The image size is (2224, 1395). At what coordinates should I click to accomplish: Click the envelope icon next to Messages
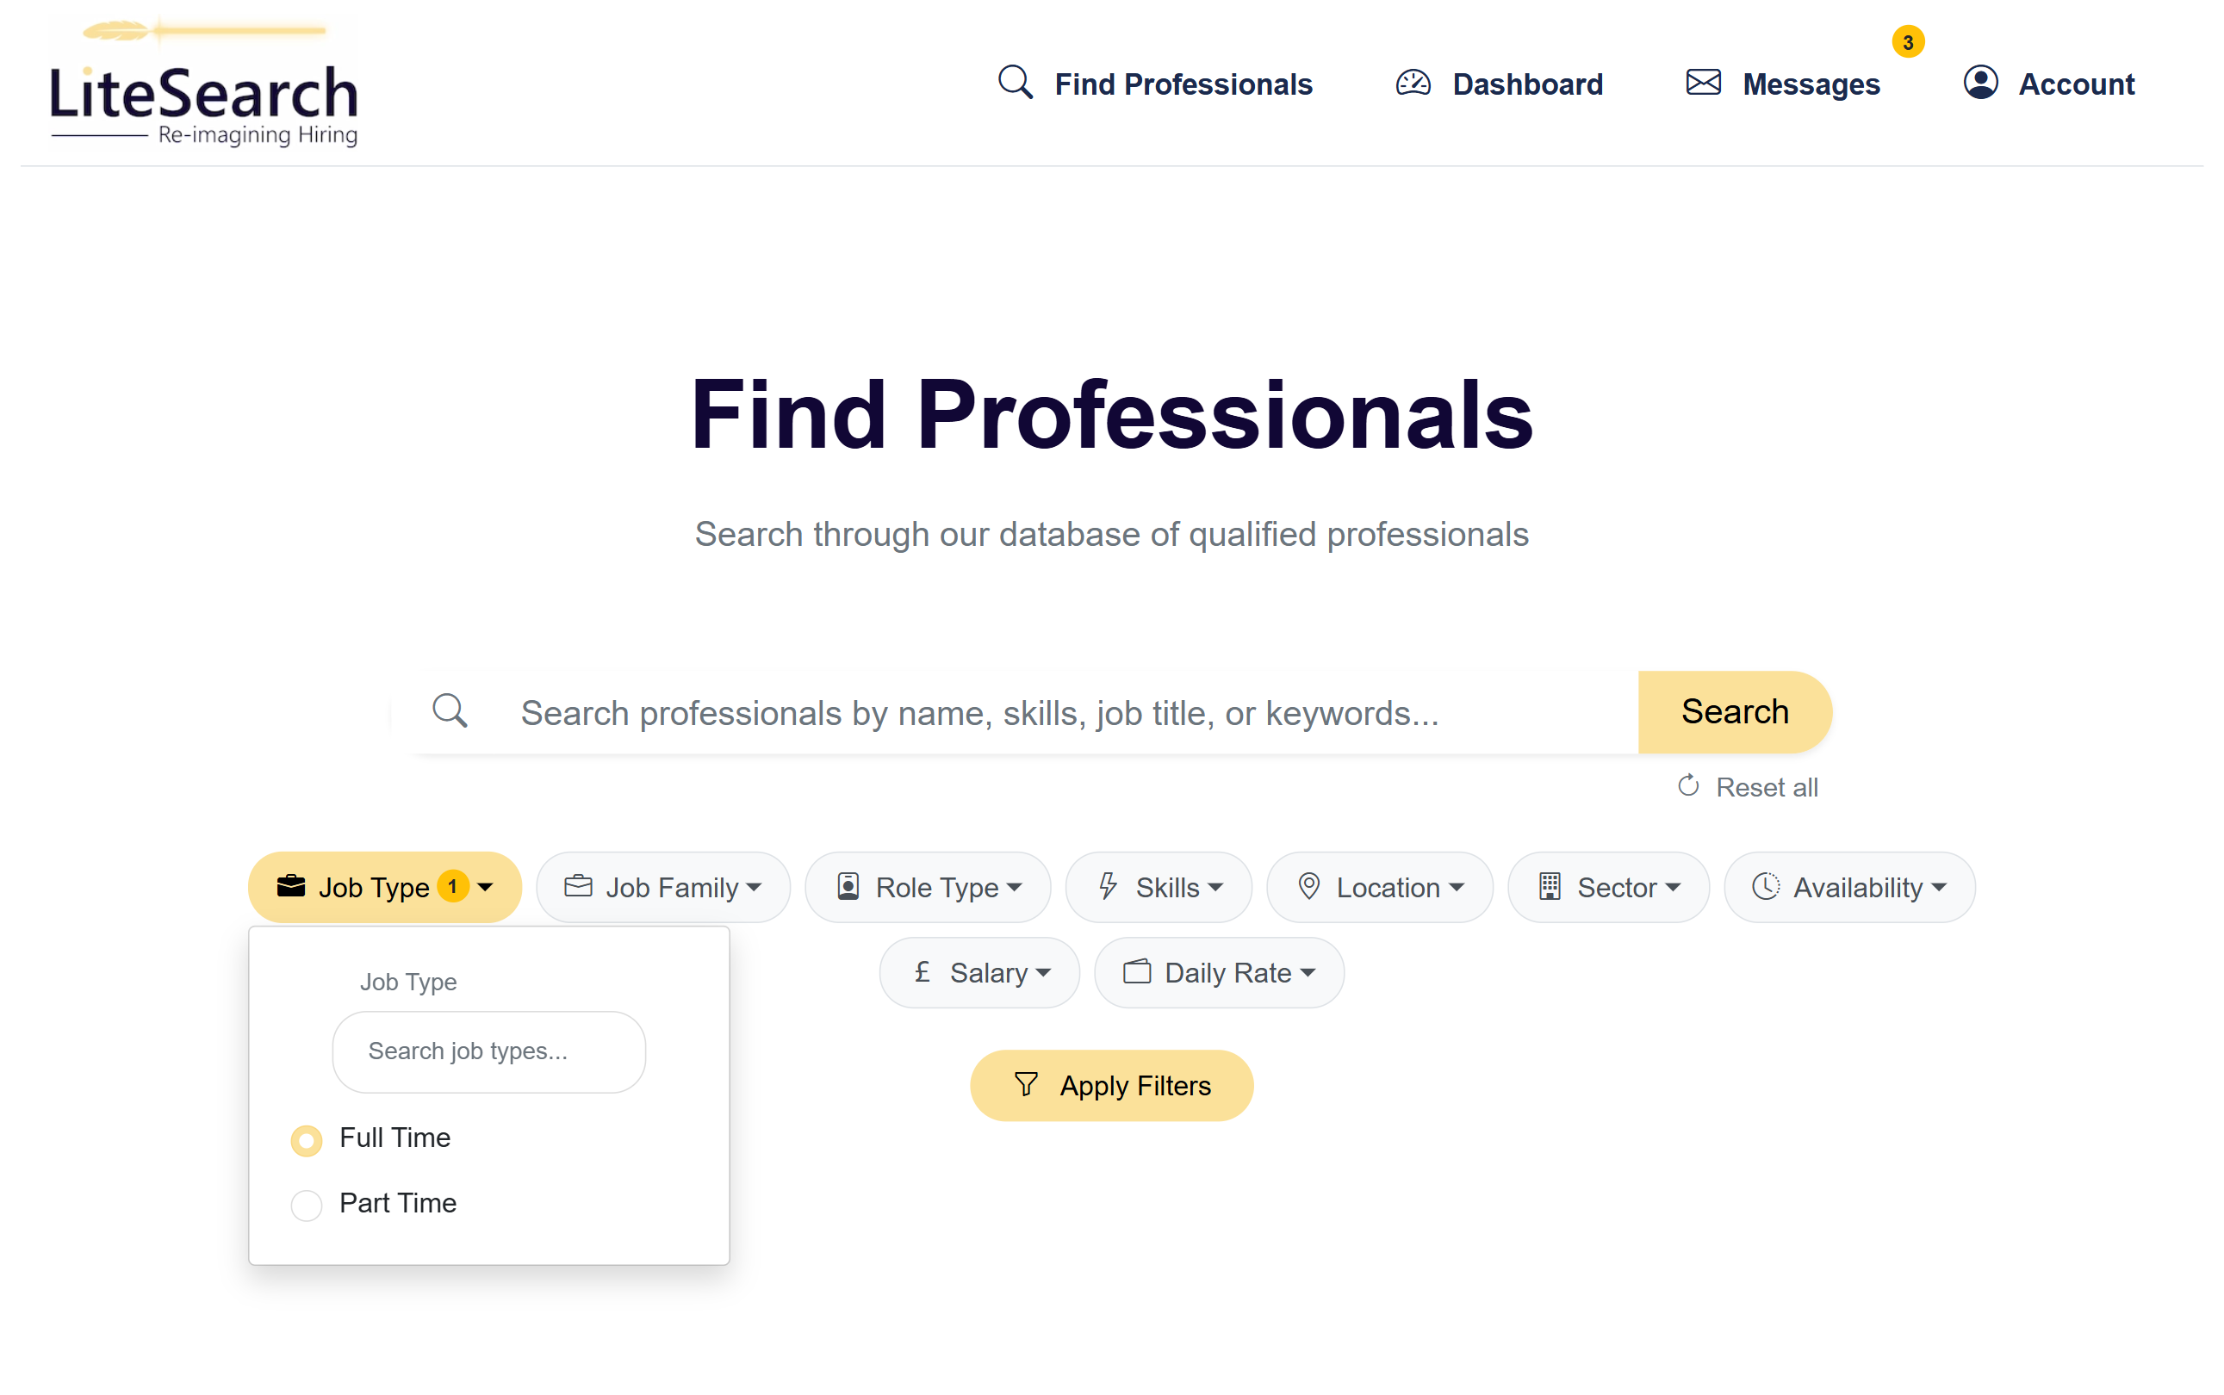1704,82
